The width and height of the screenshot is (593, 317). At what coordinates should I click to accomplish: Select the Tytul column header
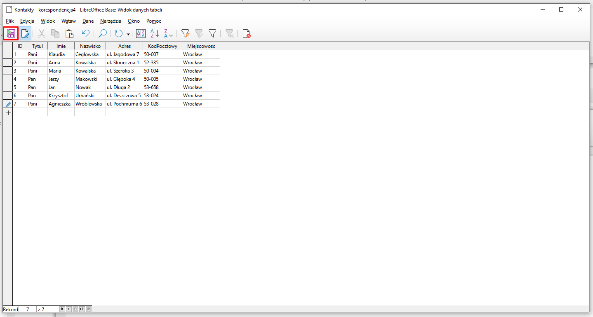pos(38,46)
